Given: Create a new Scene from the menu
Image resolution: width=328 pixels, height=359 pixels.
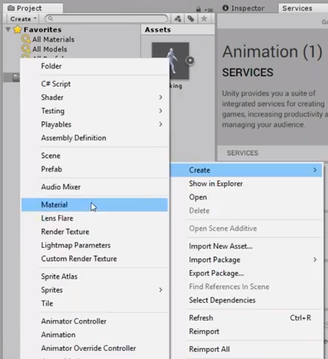Looking at the screenshot, I should (95, 156).
